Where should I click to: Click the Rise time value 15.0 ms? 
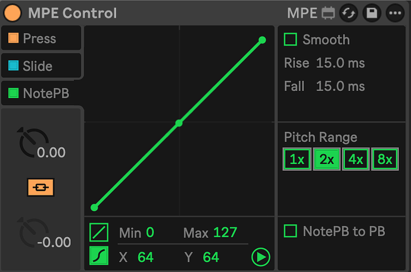tap(340, 63)
